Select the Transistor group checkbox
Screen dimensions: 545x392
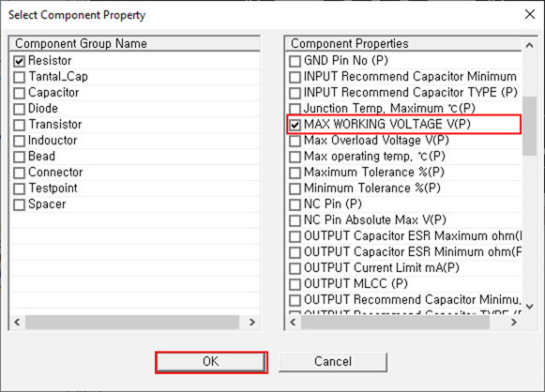click(x=19, y=125)
